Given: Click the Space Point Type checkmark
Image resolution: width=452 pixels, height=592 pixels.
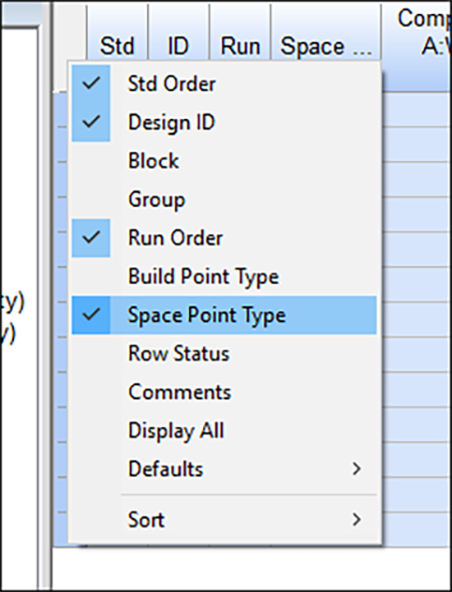Looking at the screenshot, I should 91,314.
